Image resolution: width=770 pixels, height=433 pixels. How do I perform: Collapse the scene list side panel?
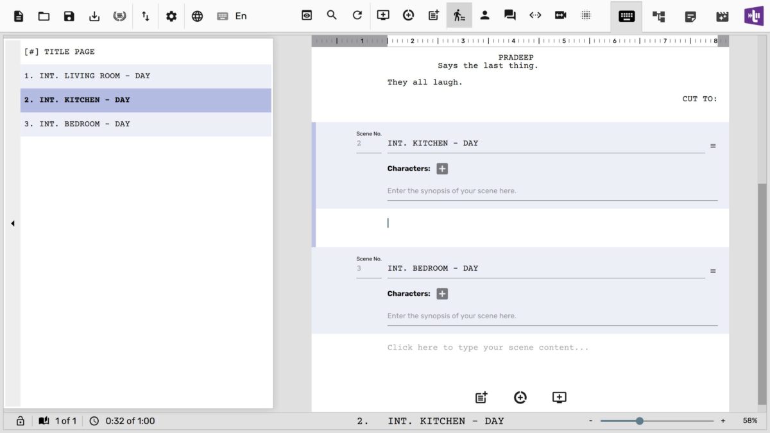pyautogui.click(x=12, y=223)
